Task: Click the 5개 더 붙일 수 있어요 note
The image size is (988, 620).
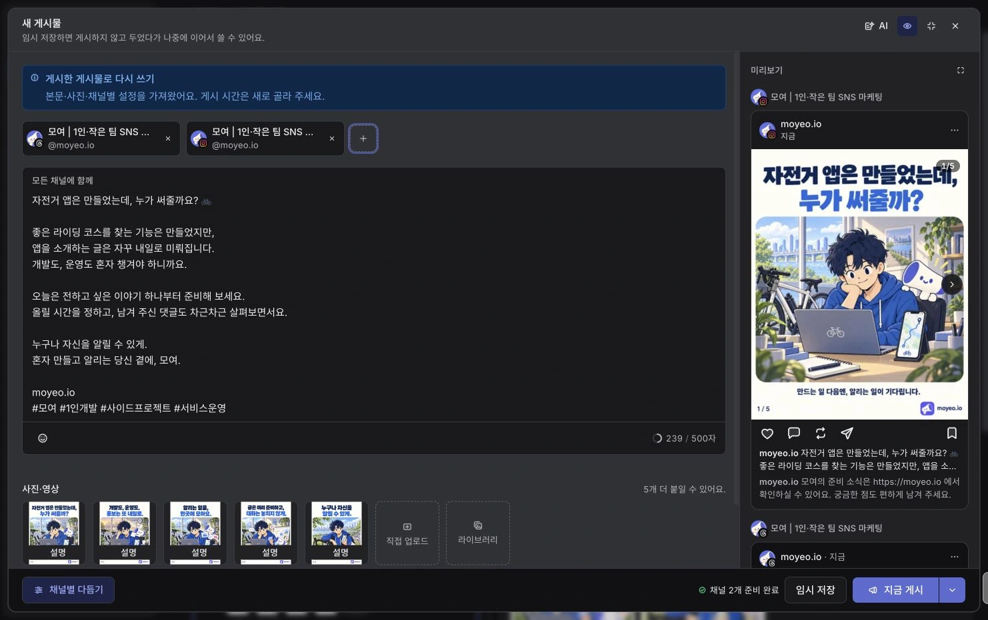Action: click(685, 489)
